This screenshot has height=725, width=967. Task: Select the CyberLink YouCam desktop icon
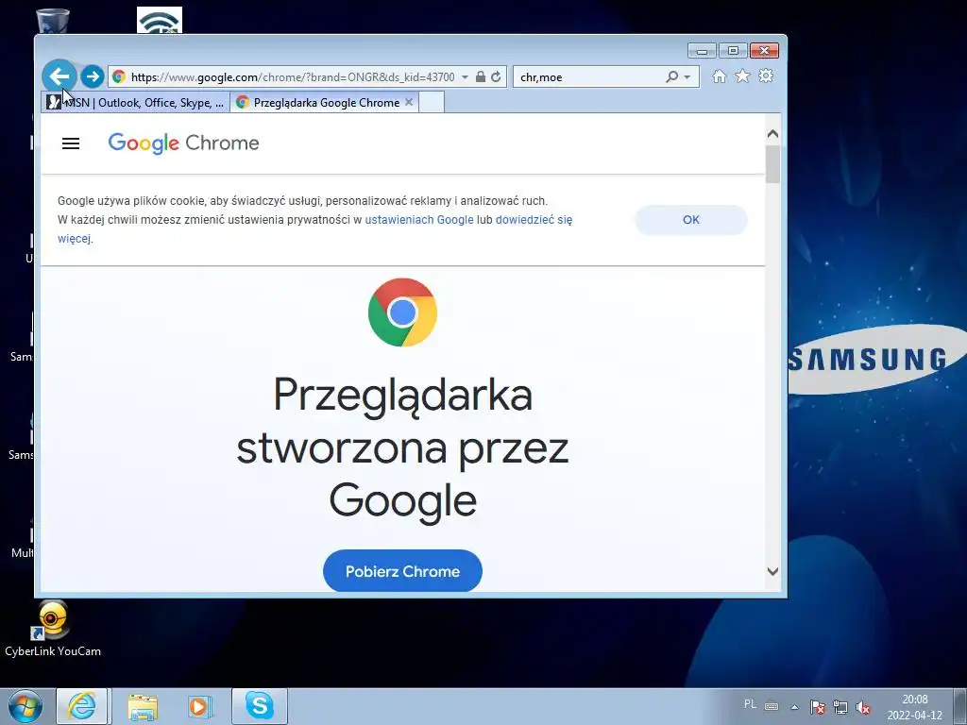(x=53, y=630)
